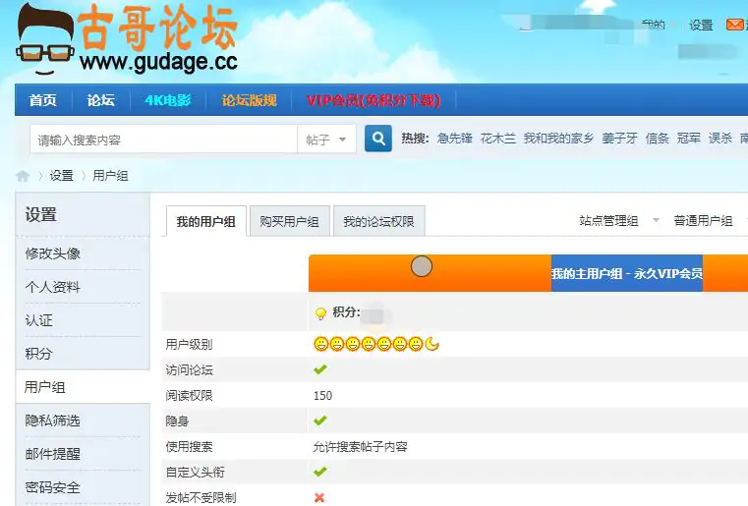
Task: Click the 发帖不受限制 row label
Action: click(201, 497)
